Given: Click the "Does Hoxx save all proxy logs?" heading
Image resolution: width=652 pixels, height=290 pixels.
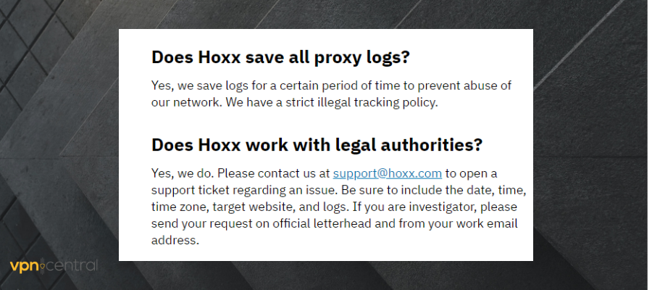Looking at the screenshot, I should (x=286, y=57).
